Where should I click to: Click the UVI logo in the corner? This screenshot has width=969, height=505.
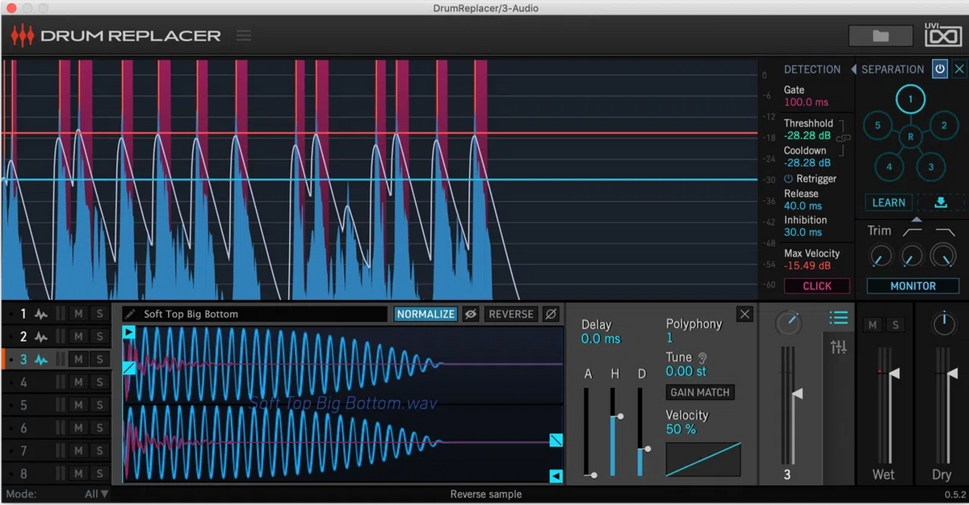[x=942, y=35]
